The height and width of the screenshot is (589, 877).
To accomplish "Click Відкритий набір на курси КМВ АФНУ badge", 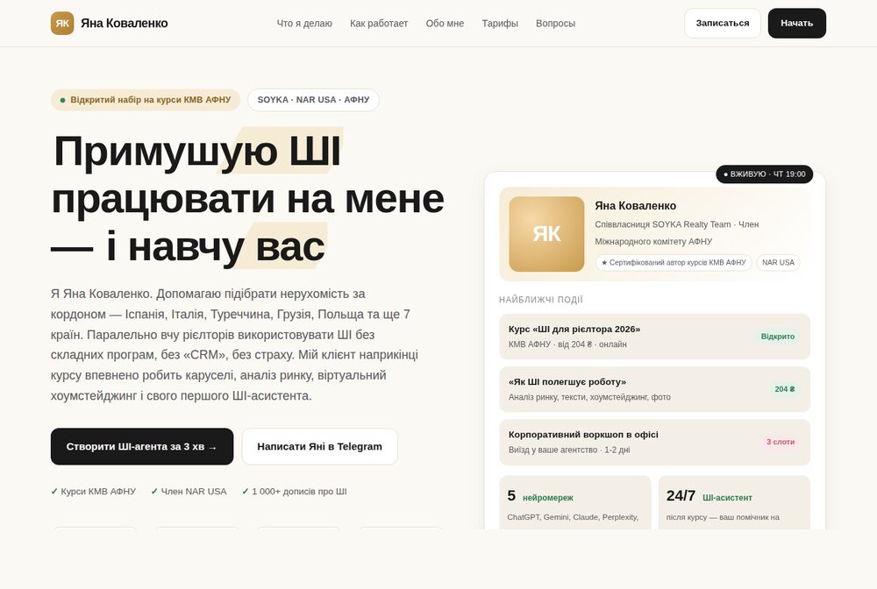I will click(146, 100).
